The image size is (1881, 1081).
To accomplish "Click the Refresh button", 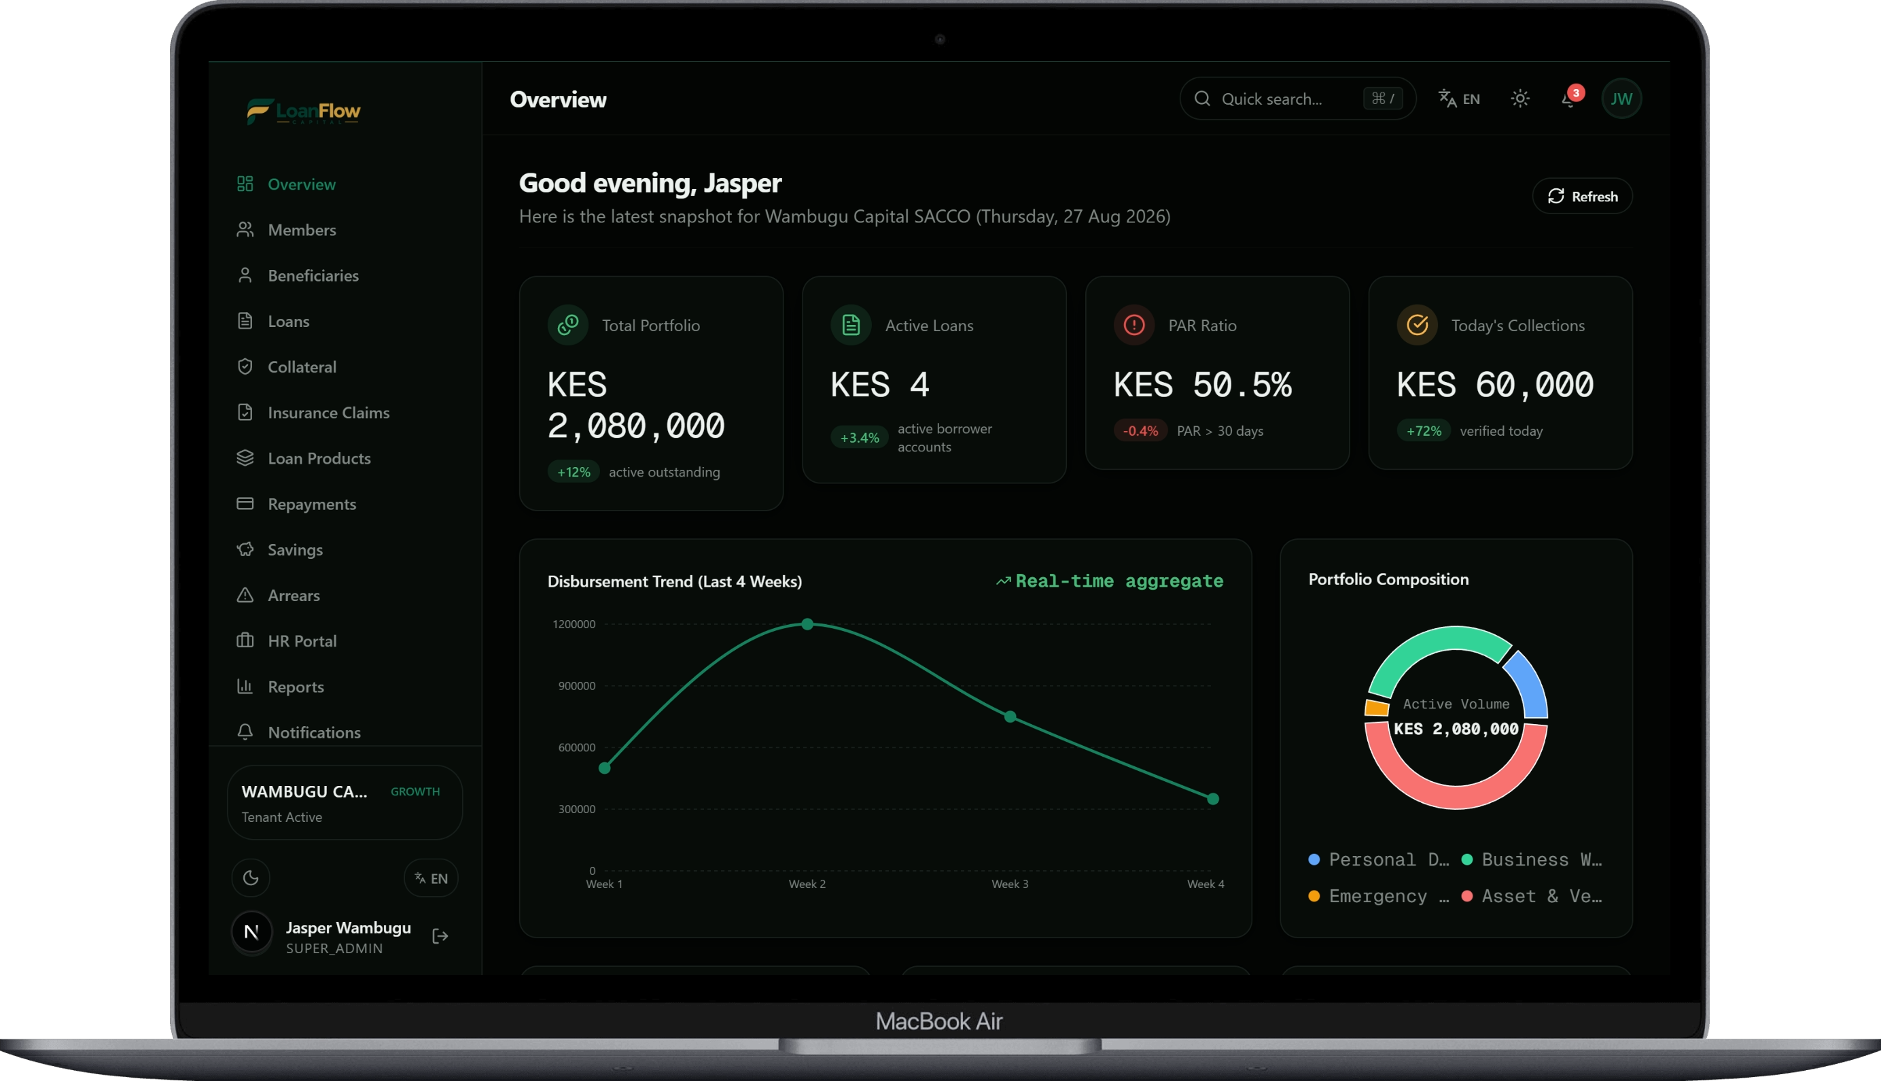I will pyautogui.click(x=1582, y=196).
